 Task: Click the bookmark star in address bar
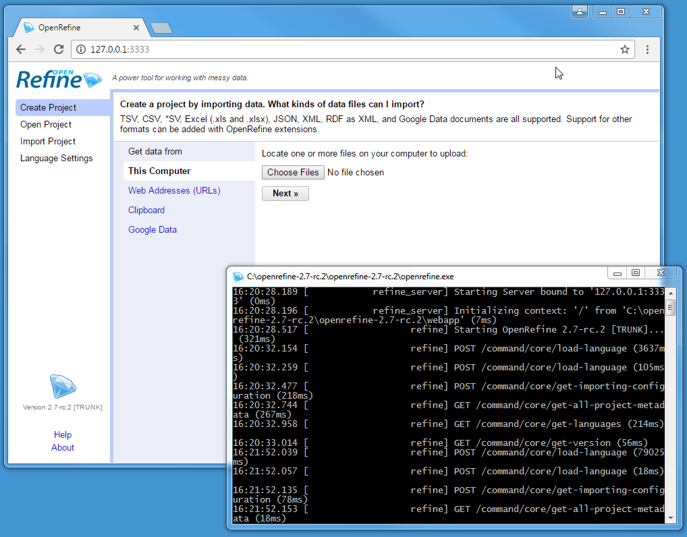click(x=625, y=49)
